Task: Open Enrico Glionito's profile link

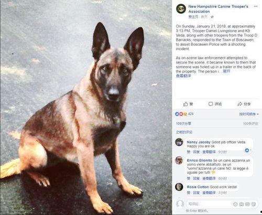Action: [200, 160]
